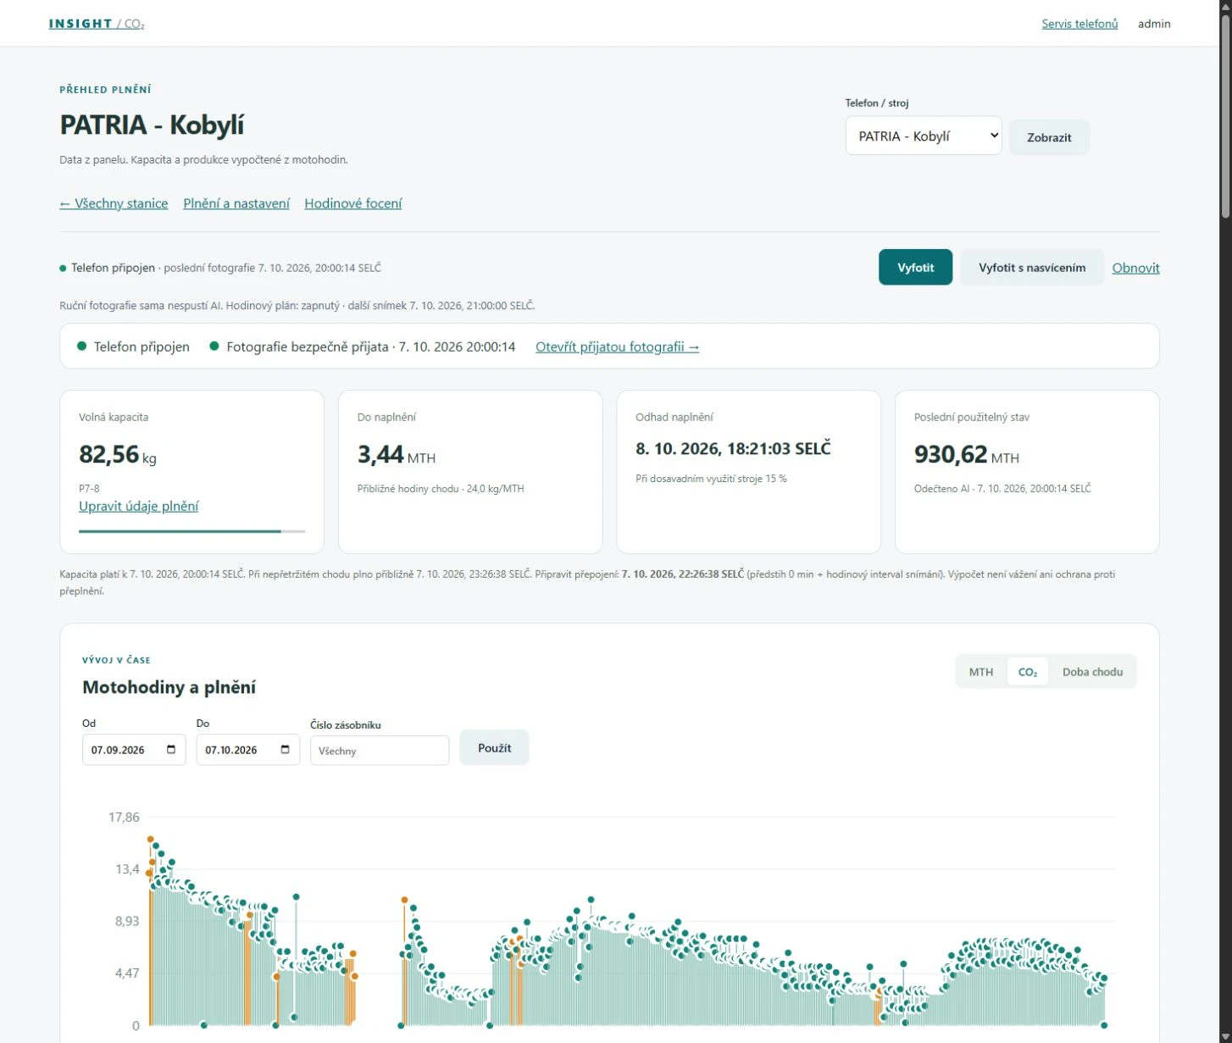
Task: Click the 3,44 MTH value
Action: tap(397, 455)
